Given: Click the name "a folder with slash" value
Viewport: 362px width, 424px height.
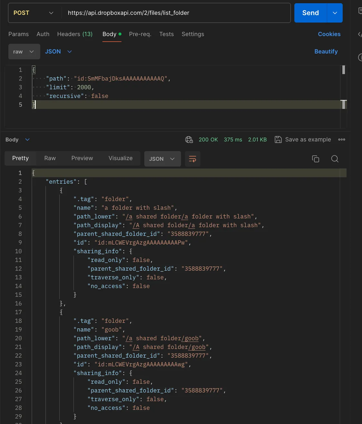Looking at the screenshot, I should tap(138, 208).
